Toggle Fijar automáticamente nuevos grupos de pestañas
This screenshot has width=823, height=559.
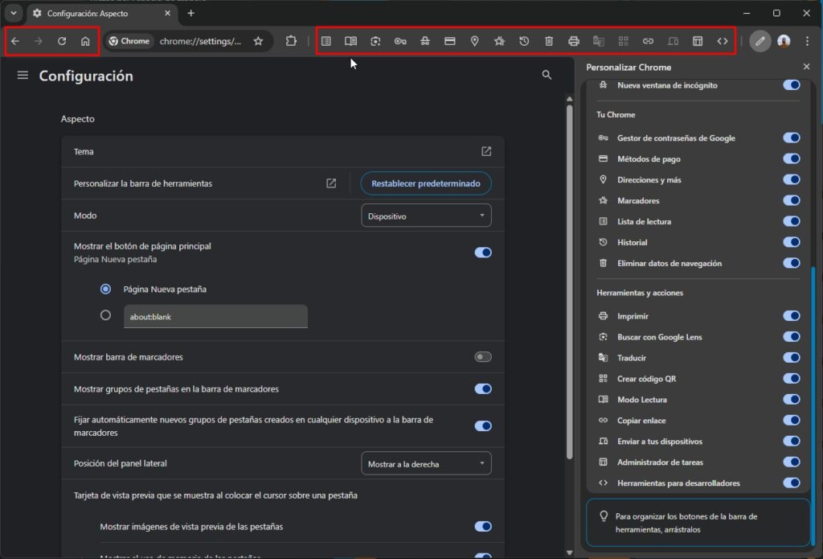point(483,426)
